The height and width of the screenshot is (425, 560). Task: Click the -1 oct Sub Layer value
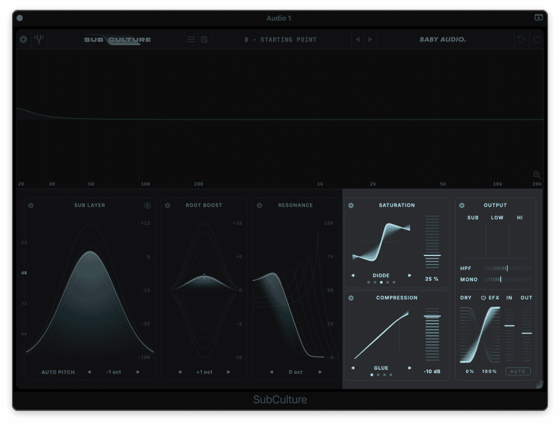[114, 372]
